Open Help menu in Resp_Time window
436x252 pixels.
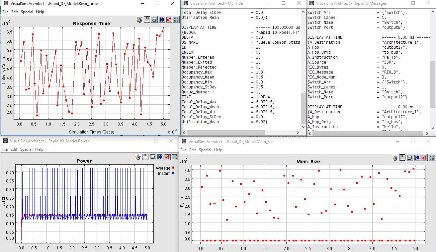click(x=40, y=12)
